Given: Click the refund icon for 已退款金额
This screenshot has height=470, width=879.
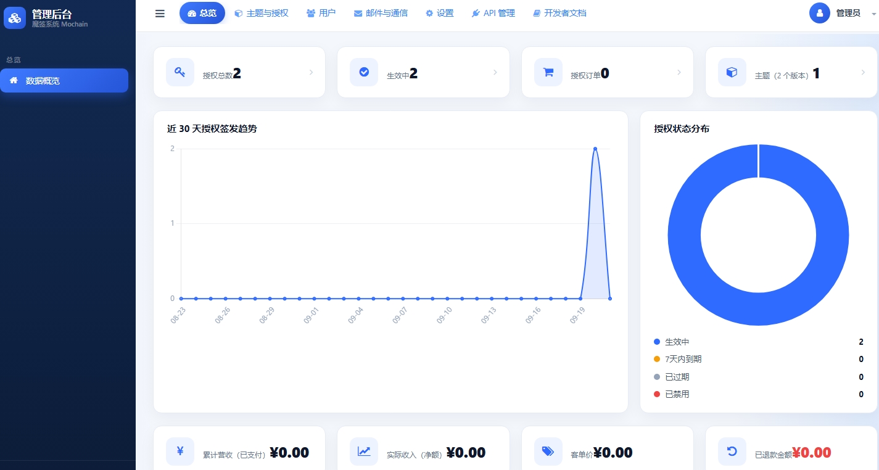Looking at the screenshot, I should tap(732, 451).
